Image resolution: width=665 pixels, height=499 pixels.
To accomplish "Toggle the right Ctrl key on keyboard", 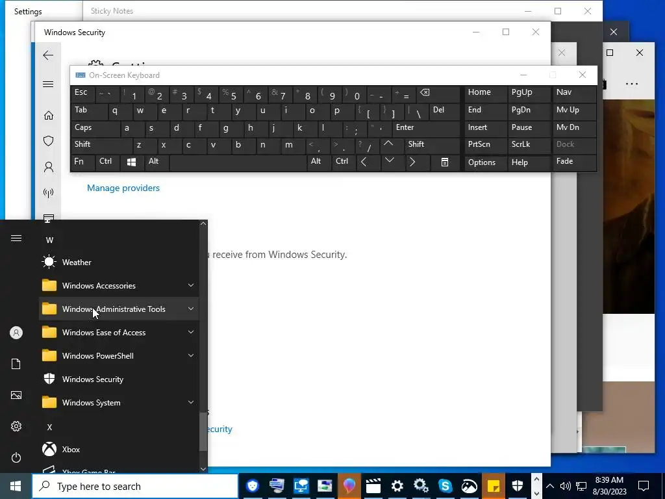I will (x=343, y=162).
